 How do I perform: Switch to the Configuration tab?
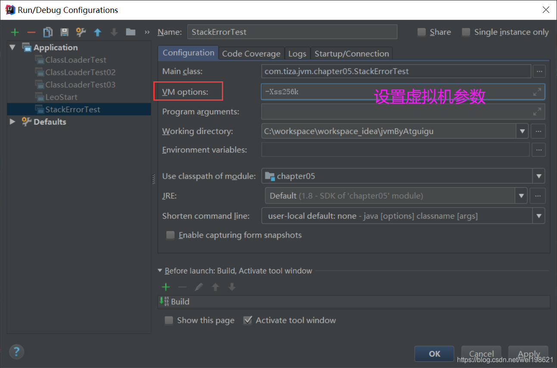pyautogui.click(x=188, y=53)
